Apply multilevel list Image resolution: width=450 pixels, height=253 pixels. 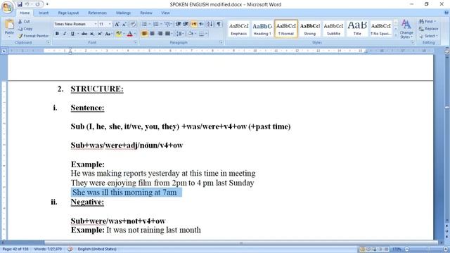click(167, 25)
